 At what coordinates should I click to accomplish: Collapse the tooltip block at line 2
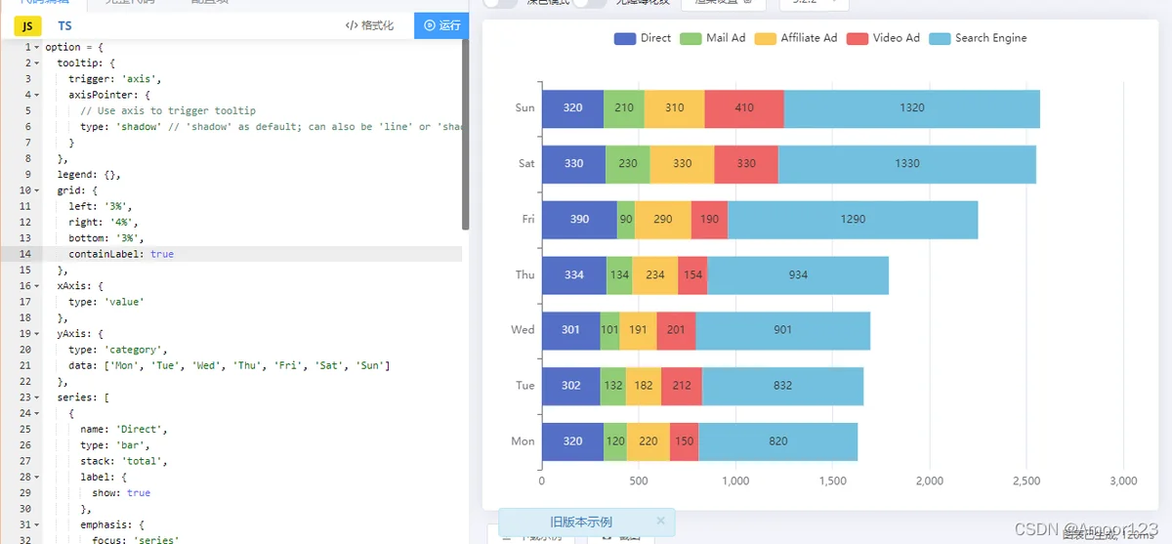(x=37, y=63)
